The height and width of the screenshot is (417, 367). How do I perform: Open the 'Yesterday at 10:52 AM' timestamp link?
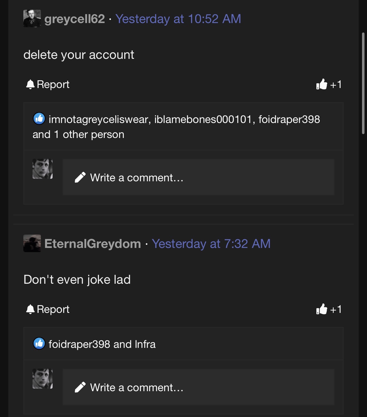tap(178, 19)
